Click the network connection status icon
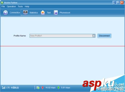The image size is (125, 92). pos(38,87)
